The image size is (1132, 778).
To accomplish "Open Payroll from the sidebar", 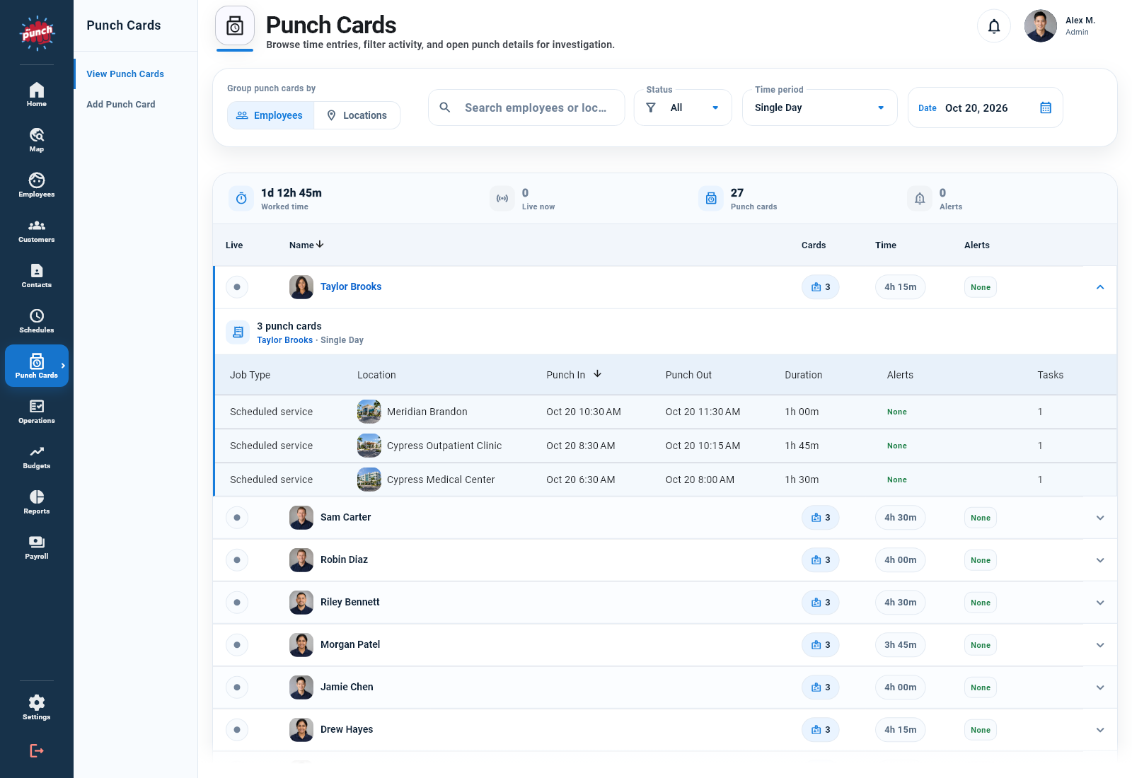I will coord(37,547).
